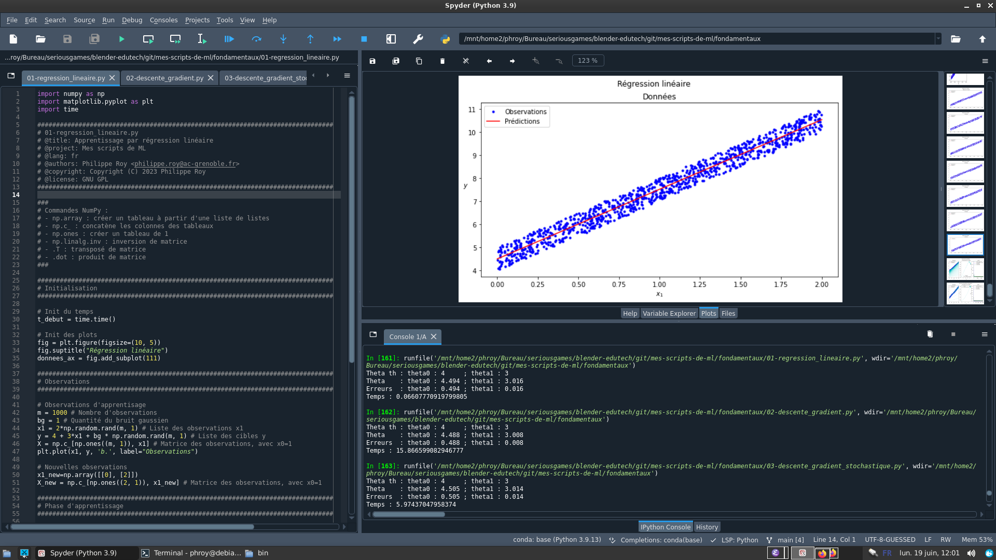
Task: Toggle the IPython Console tab
Action: click(x=665, y=526)
